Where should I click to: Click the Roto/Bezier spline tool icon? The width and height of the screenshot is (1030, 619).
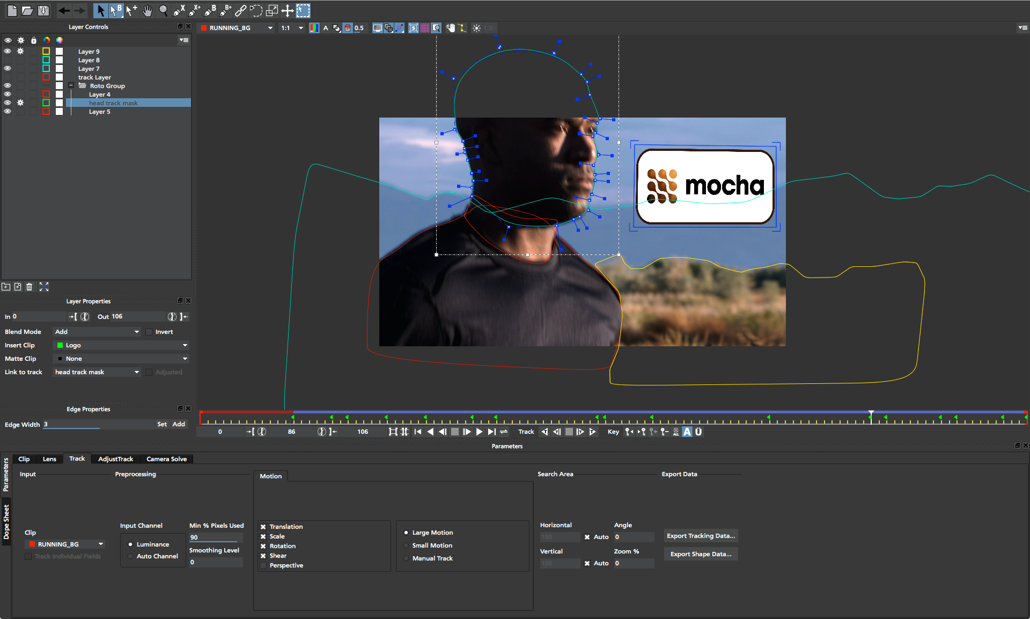pyautogui.click(x=208, y=10)
